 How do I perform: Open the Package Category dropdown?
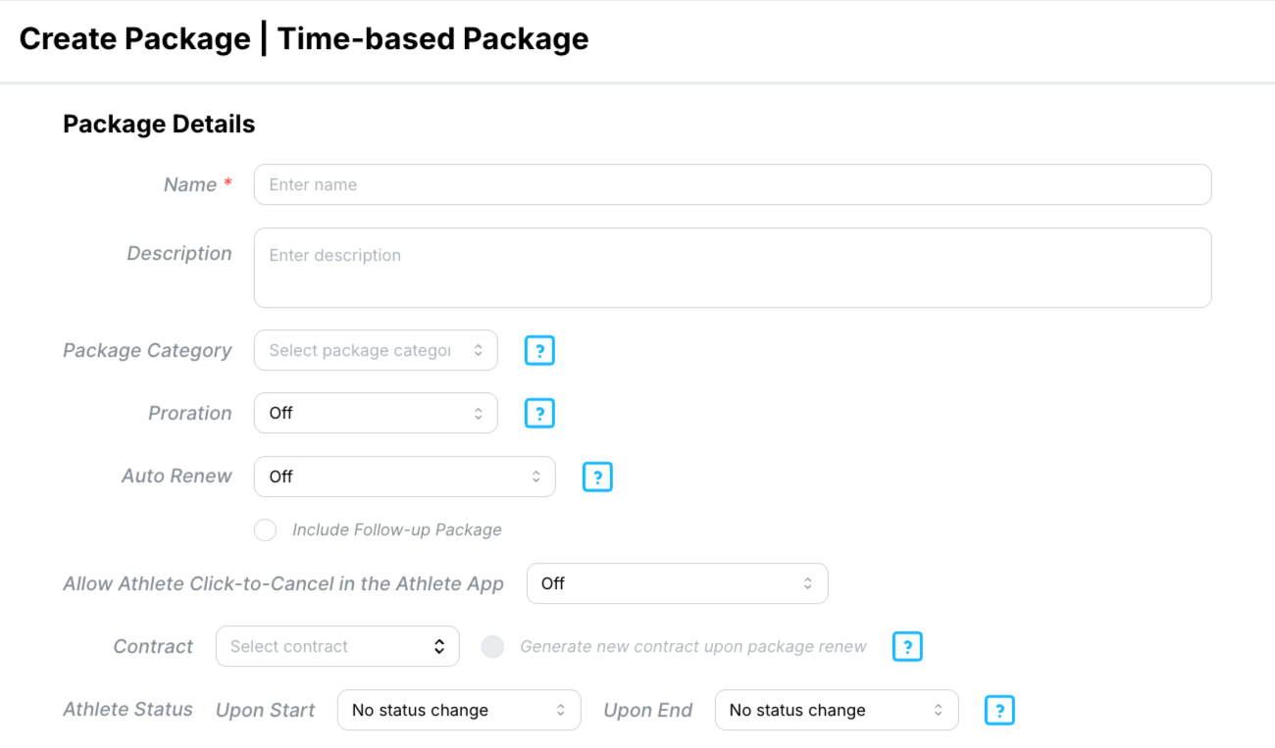(376, 350)
